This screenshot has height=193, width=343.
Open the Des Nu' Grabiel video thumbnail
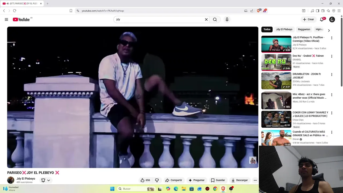point(276,62)
